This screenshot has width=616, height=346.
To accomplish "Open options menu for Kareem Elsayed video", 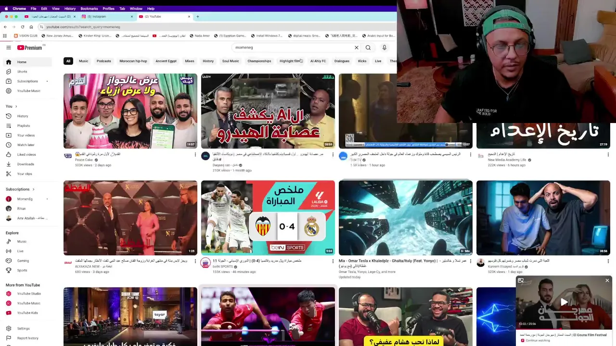I will [608, 261].
